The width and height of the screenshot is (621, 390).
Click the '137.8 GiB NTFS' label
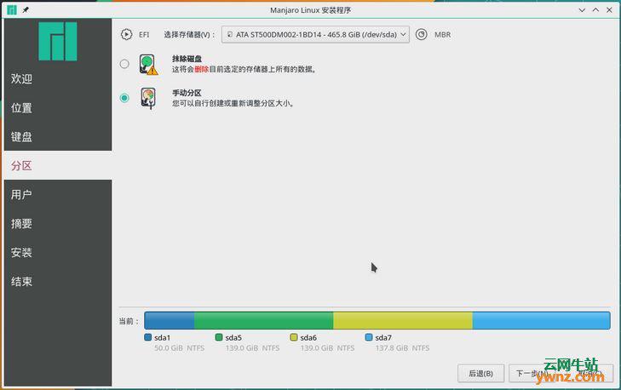click(402, 348)
